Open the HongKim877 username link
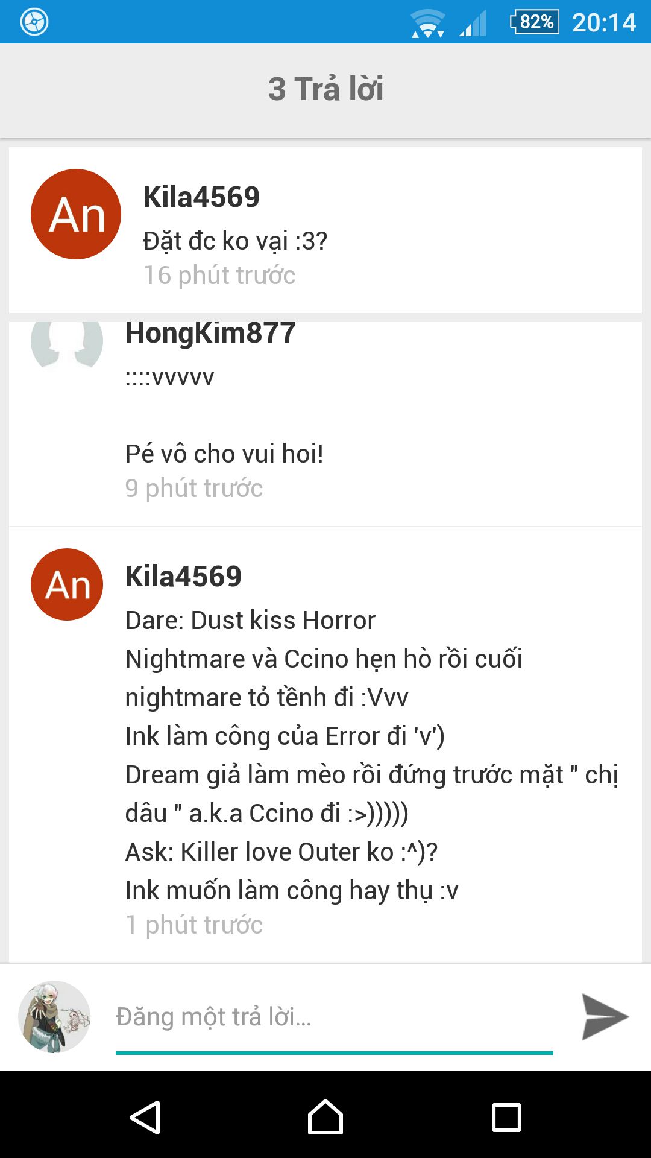This screenshot has height=1158, width=651. pos(210,332)
